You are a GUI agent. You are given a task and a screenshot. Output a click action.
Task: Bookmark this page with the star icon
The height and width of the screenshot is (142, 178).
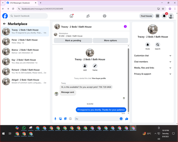click(163, 9)
